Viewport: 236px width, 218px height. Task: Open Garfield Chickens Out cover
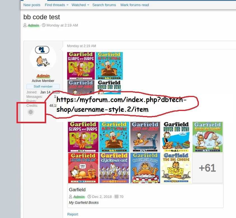[114, 168]
